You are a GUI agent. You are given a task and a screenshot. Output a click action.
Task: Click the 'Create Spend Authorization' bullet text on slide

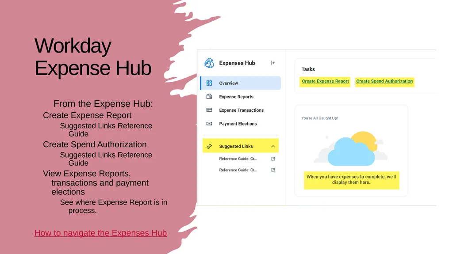click(x=95, y=144)
